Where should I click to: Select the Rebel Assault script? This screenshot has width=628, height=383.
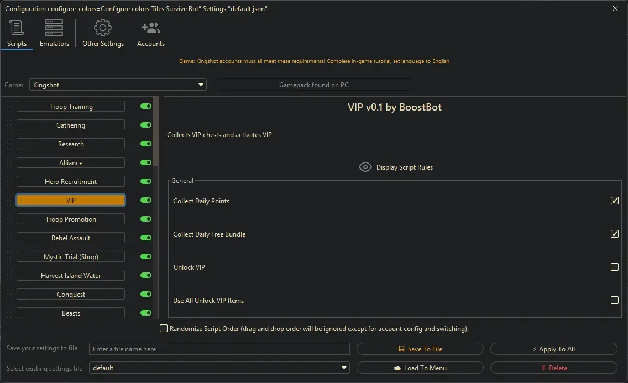point(71,238)
